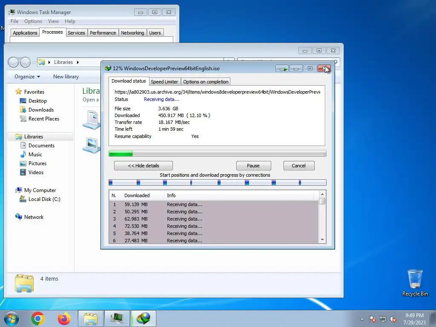Launch Firefox from the taskbar
This screenshot has height=327, width=436.
coord(64,318)
